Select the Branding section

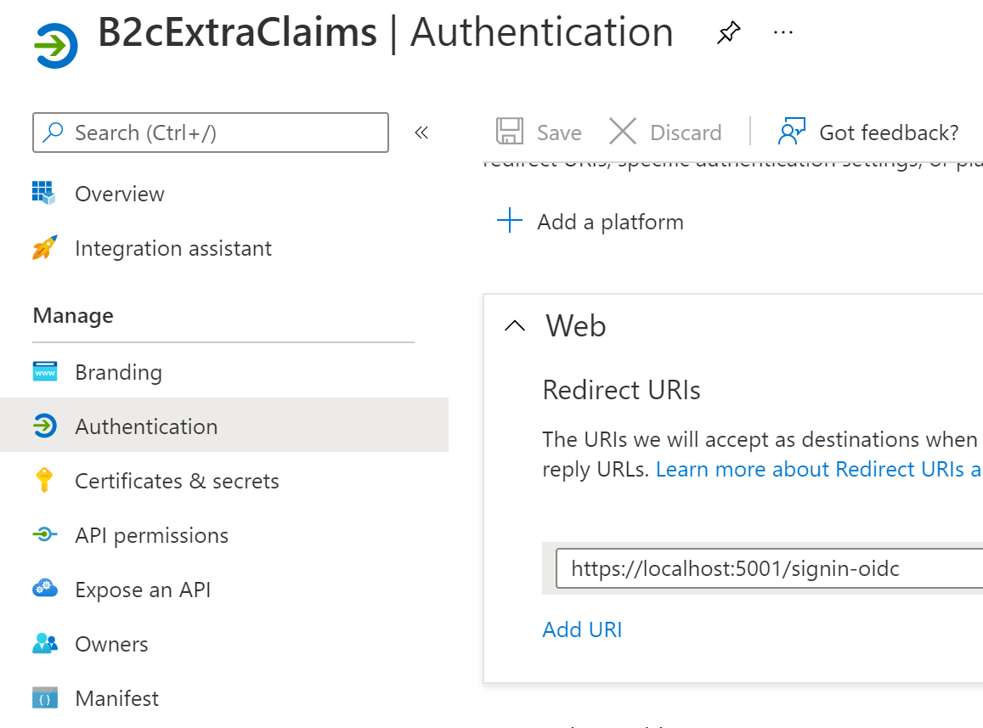119,372
